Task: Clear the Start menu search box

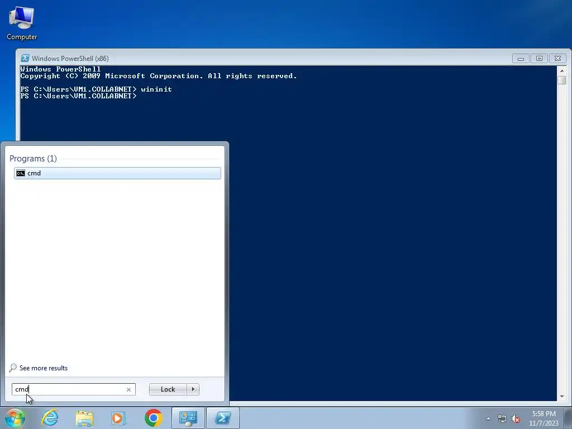Action: (x=128, y=389)
